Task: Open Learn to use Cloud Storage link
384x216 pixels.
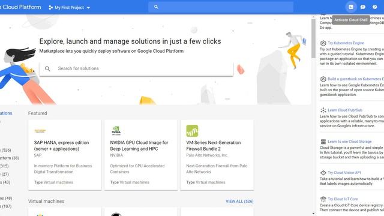Action: (350, 142)
